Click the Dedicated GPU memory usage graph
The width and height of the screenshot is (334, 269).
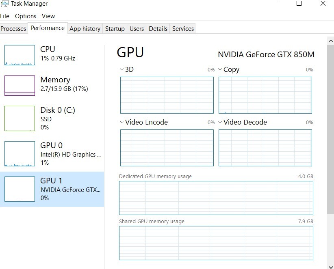(216, 198)
